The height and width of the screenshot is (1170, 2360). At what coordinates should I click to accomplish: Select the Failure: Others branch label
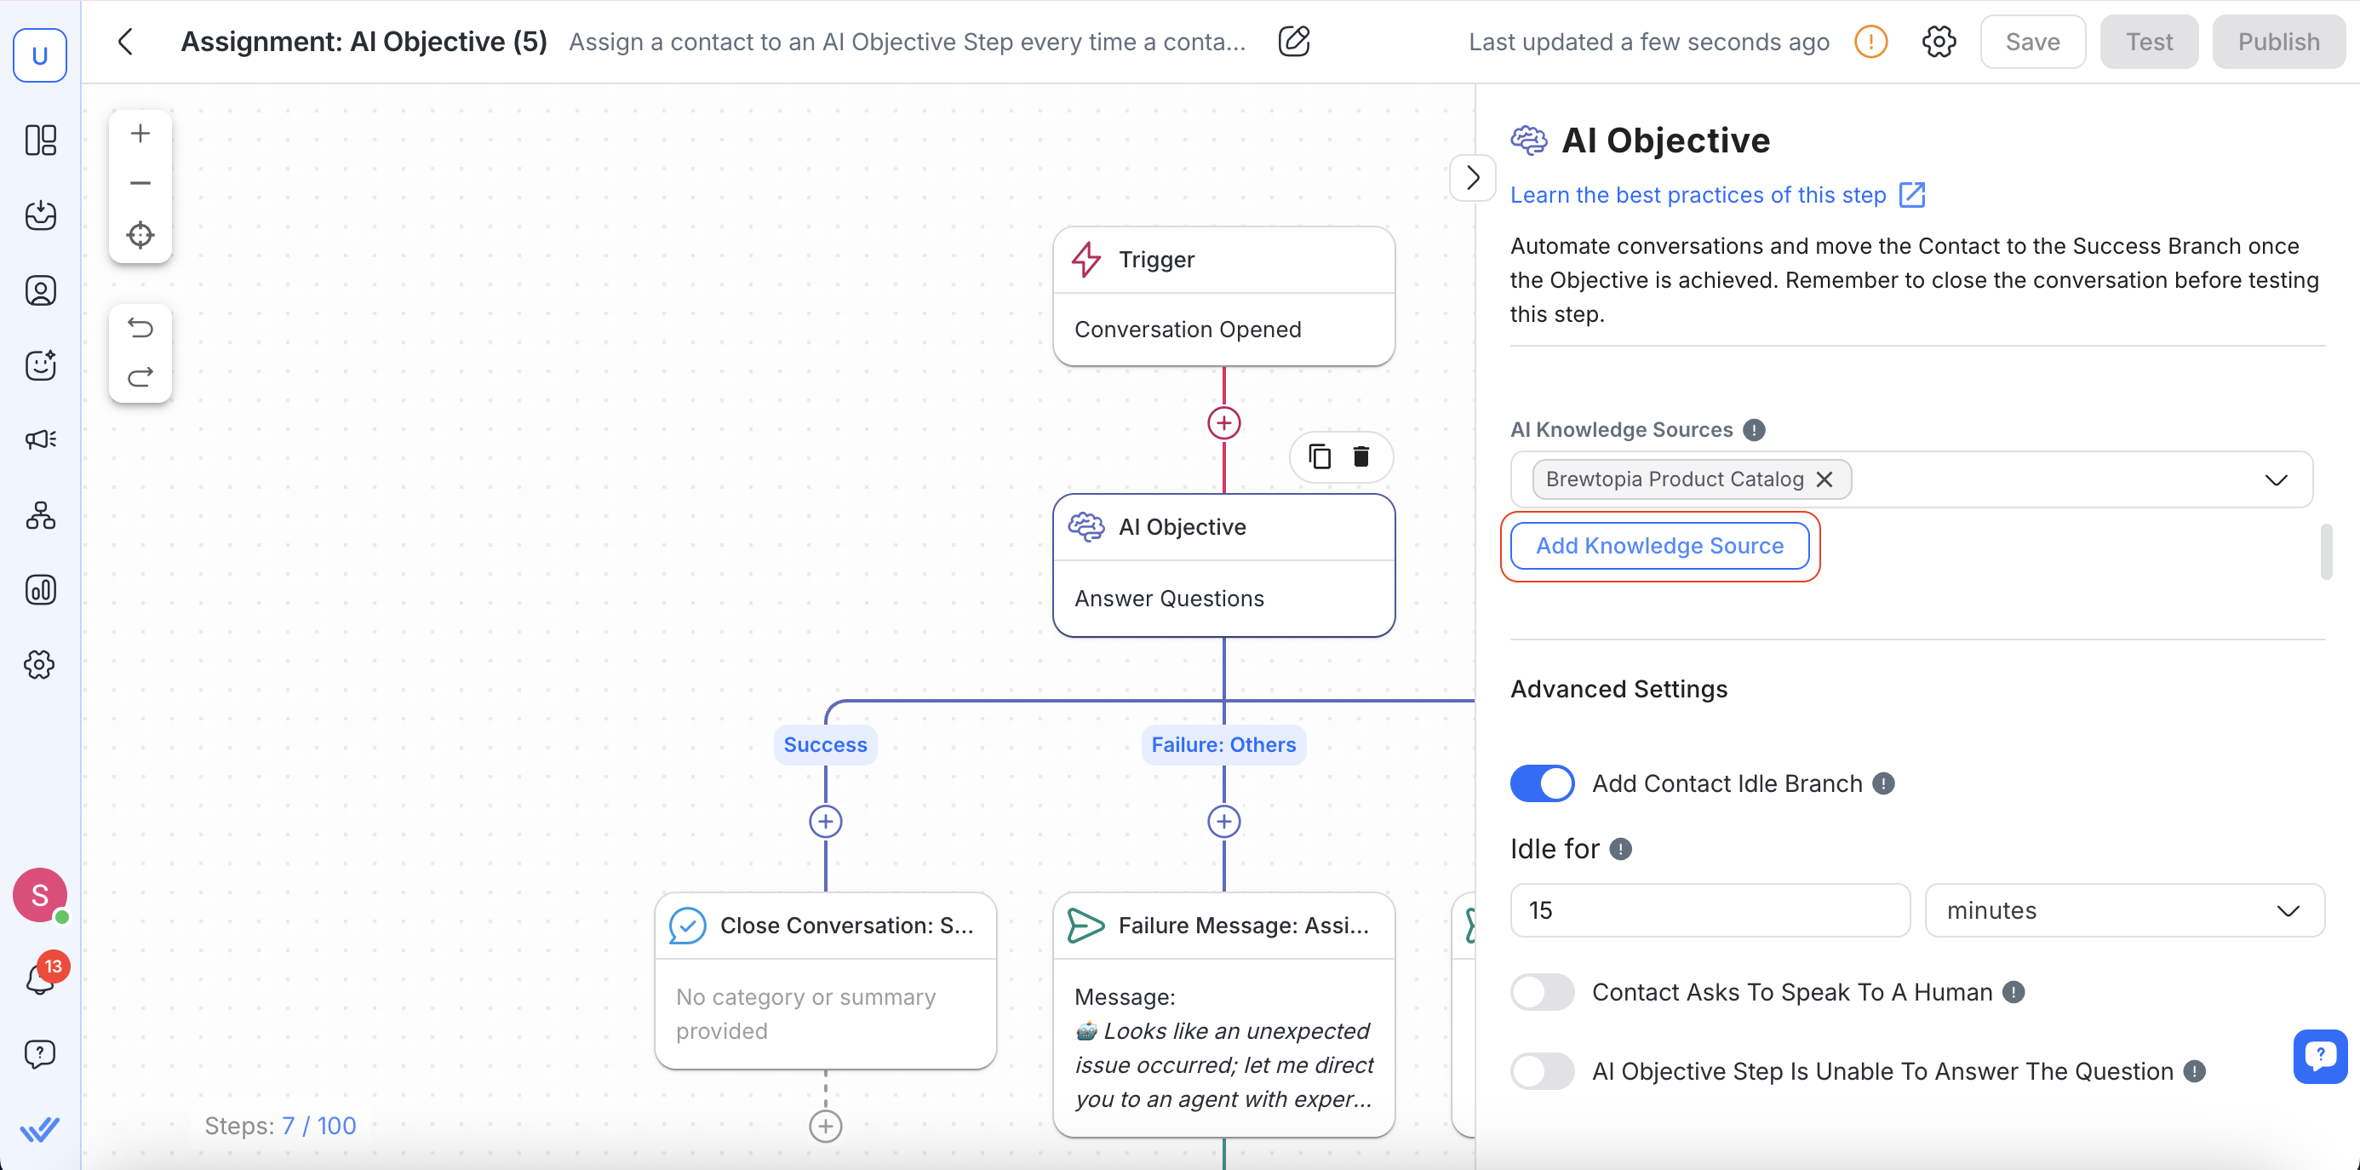1223,745
